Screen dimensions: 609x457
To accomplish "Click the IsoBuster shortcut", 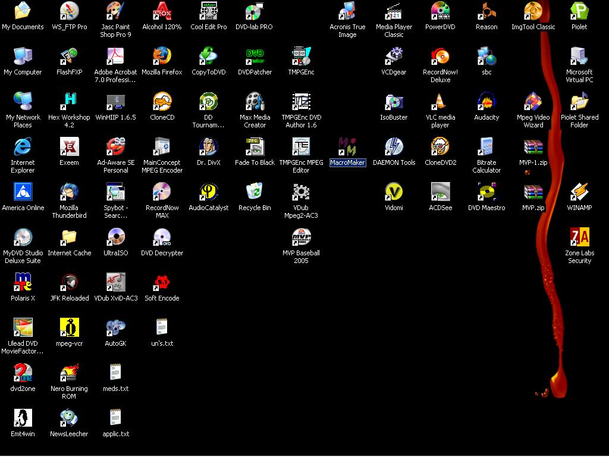I will pos(394,101).
